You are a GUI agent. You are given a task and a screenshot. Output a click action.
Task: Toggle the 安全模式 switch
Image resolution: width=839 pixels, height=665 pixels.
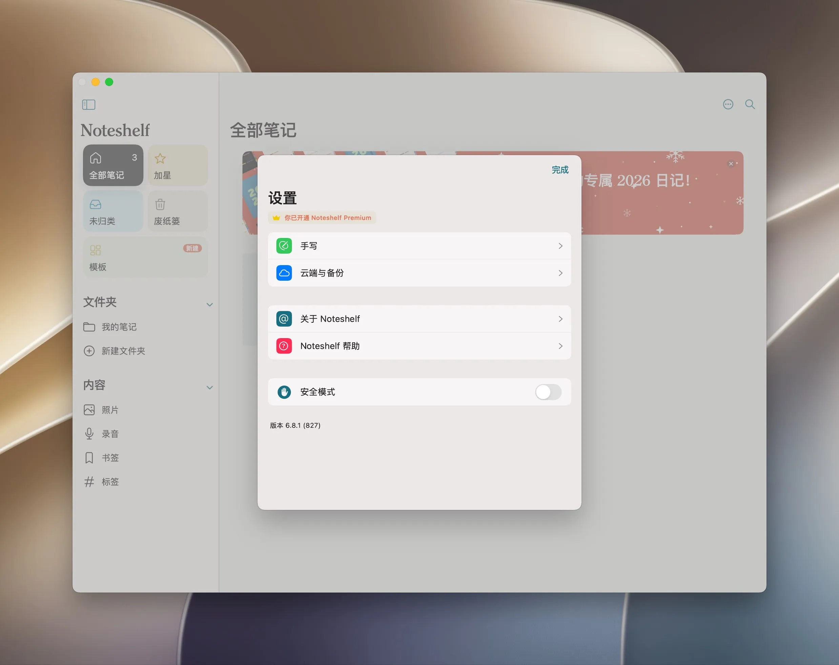[x=548, y=392]
